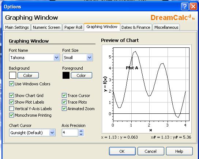This screenshot has width=199, height=159.
Task: Switch to the Main Settings tab
Action: (17, 27)
